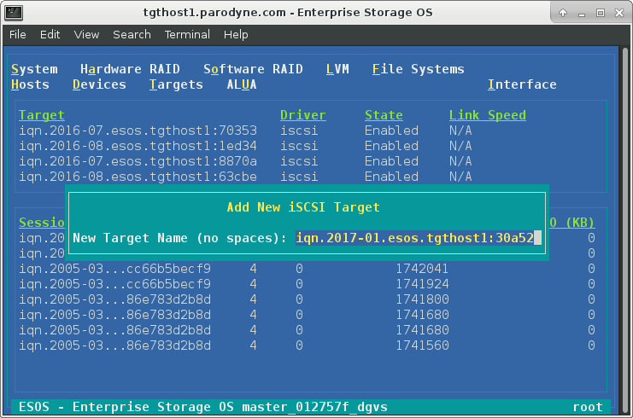633x418 pixels.
Task: Click the Link Speed column header
Action: (x=488, y=115)
